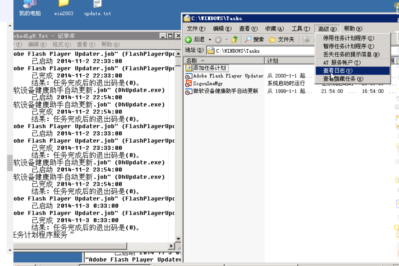
Task: Click the schedule cell 系统启动时运行
Action: pos(286,84)
